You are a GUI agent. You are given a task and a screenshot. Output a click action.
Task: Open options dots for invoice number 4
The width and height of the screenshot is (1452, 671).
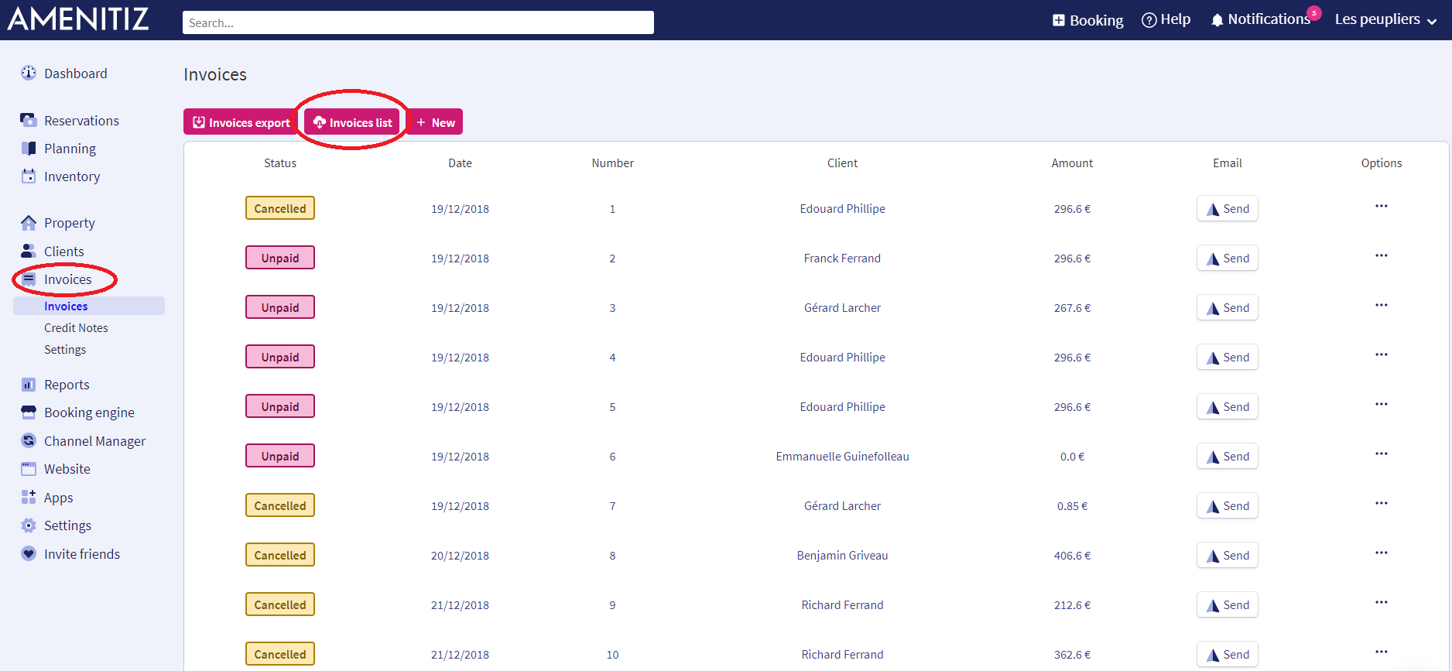[1382, 354]
